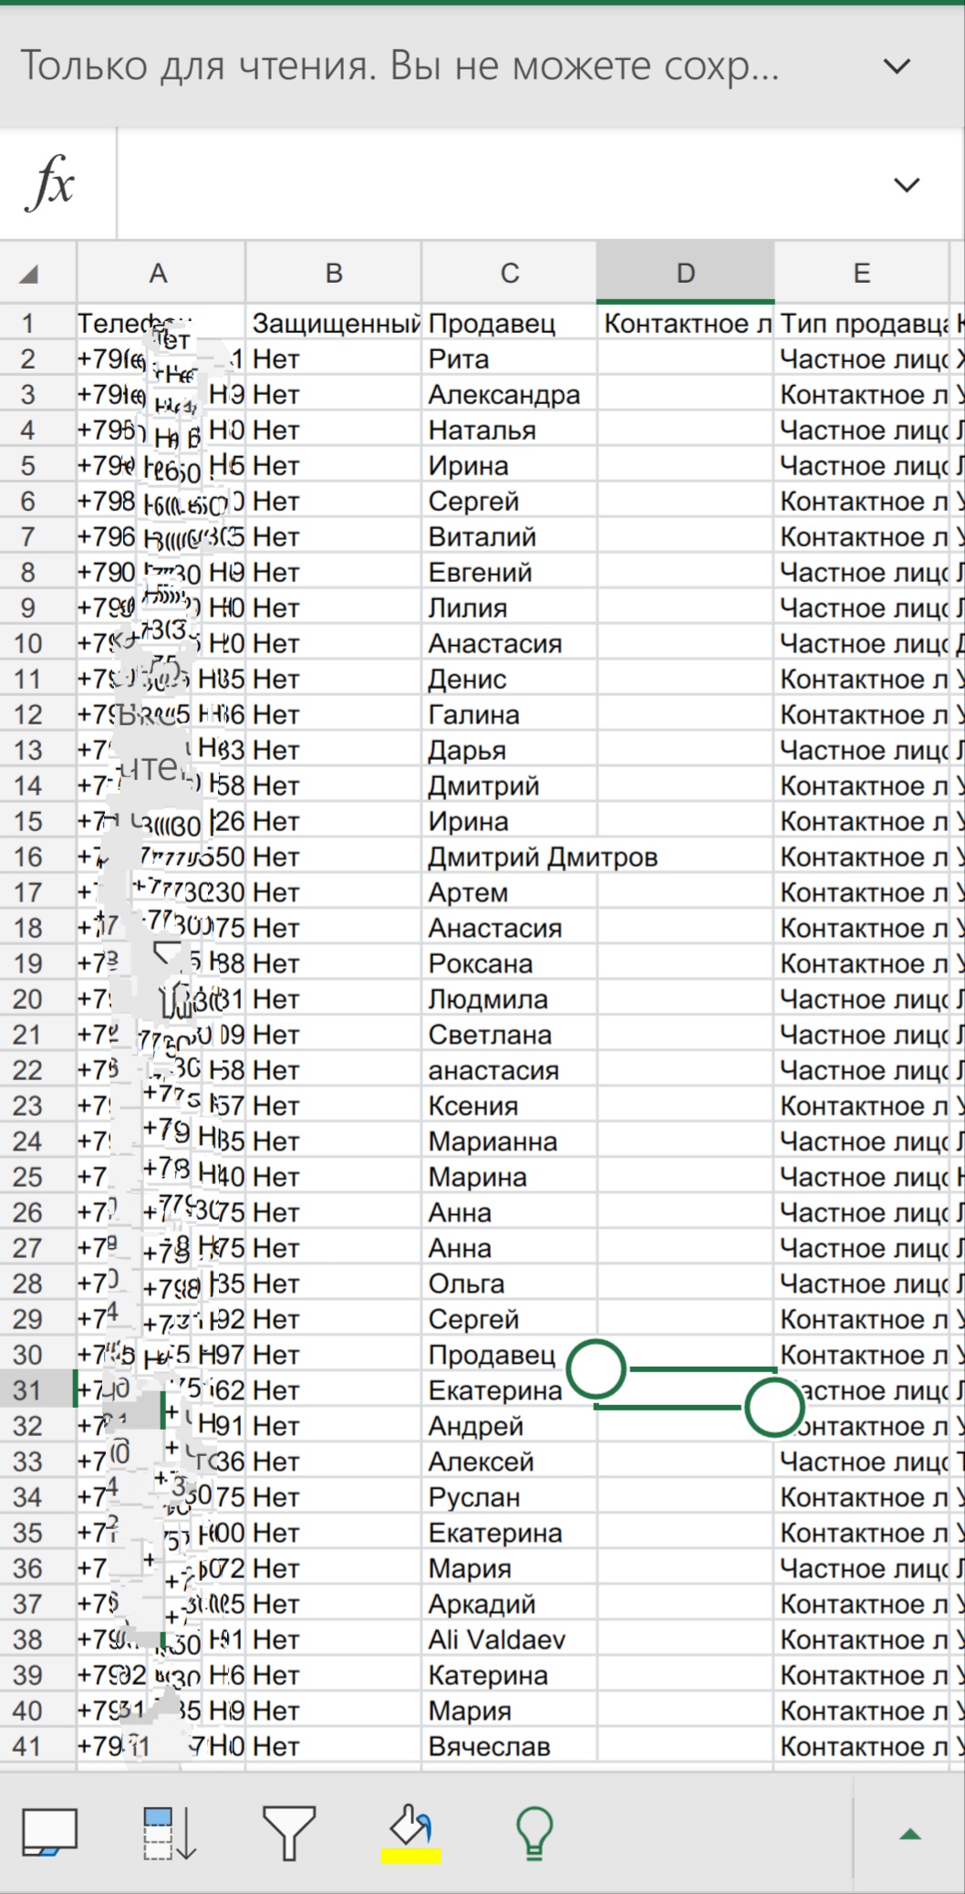Select column E header
The width and height of the screenshot is (965, 1894).
tap(862, 273)
